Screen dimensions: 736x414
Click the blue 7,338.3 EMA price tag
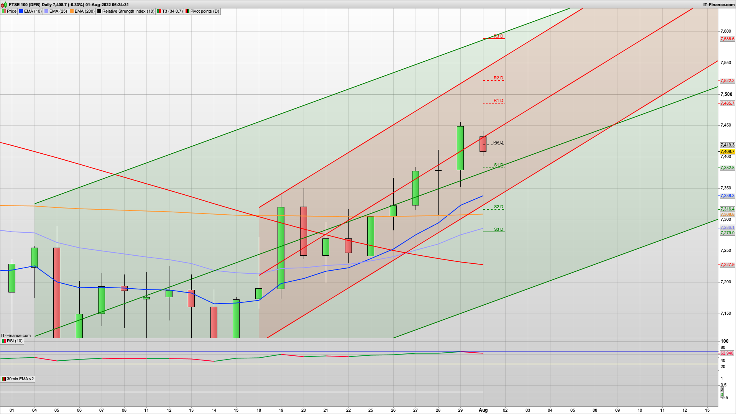pyautogui.click(x=727, y=195)
